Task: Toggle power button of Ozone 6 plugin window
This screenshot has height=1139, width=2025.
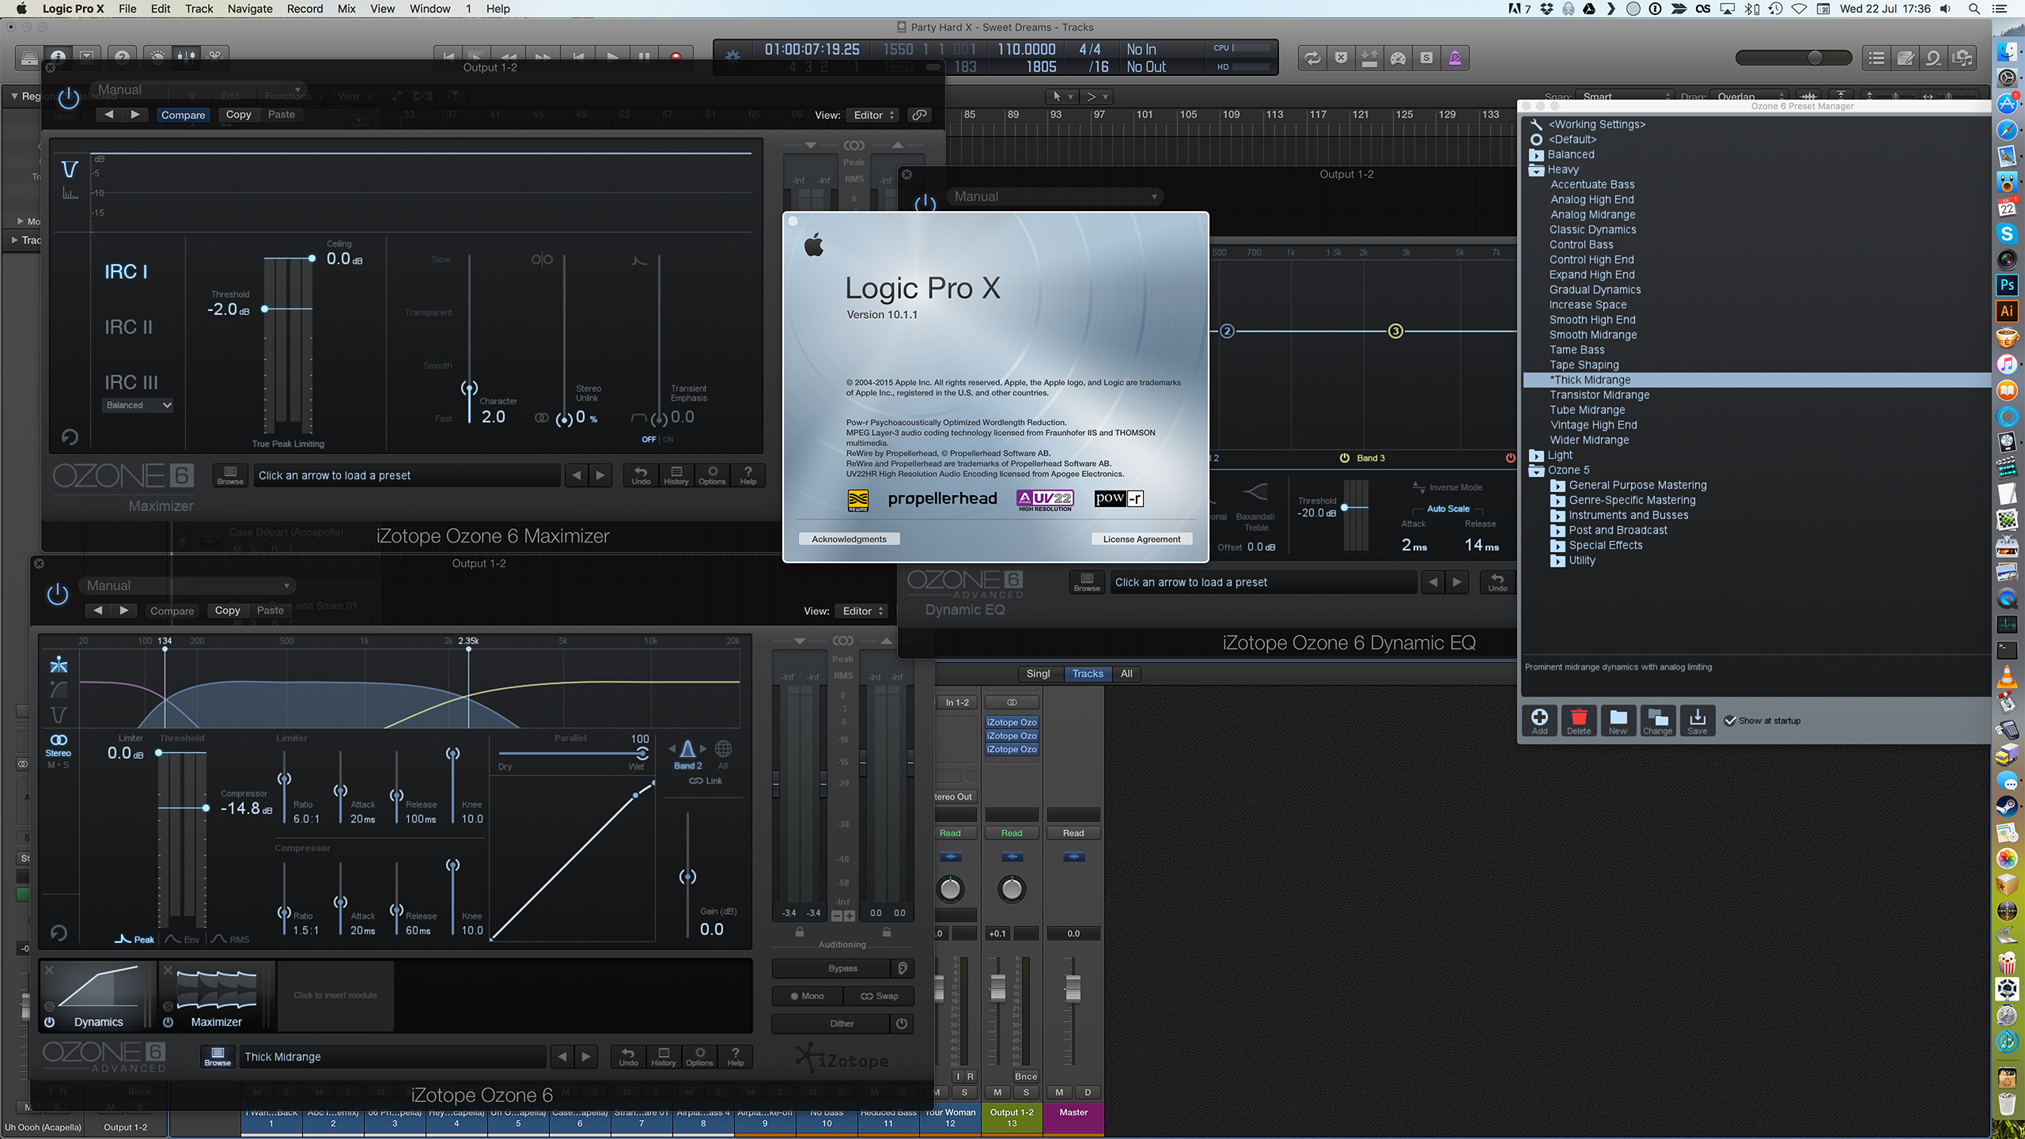Action: tap(58, 594)
